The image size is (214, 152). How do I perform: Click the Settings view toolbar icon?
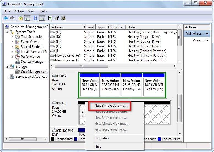pyautogui.click(x=63, y=18)
